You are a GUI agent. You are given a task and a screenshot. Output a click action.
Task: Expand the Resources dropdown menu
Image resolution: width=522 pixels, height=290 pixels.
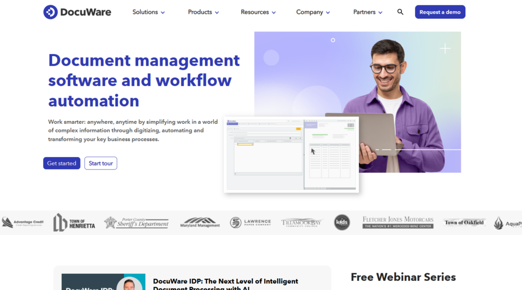[x=258, y=12]
